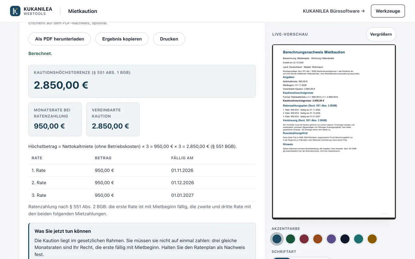Click the LIVE-VORSCHAU label
415x259 pixels.
pos(290,34)
